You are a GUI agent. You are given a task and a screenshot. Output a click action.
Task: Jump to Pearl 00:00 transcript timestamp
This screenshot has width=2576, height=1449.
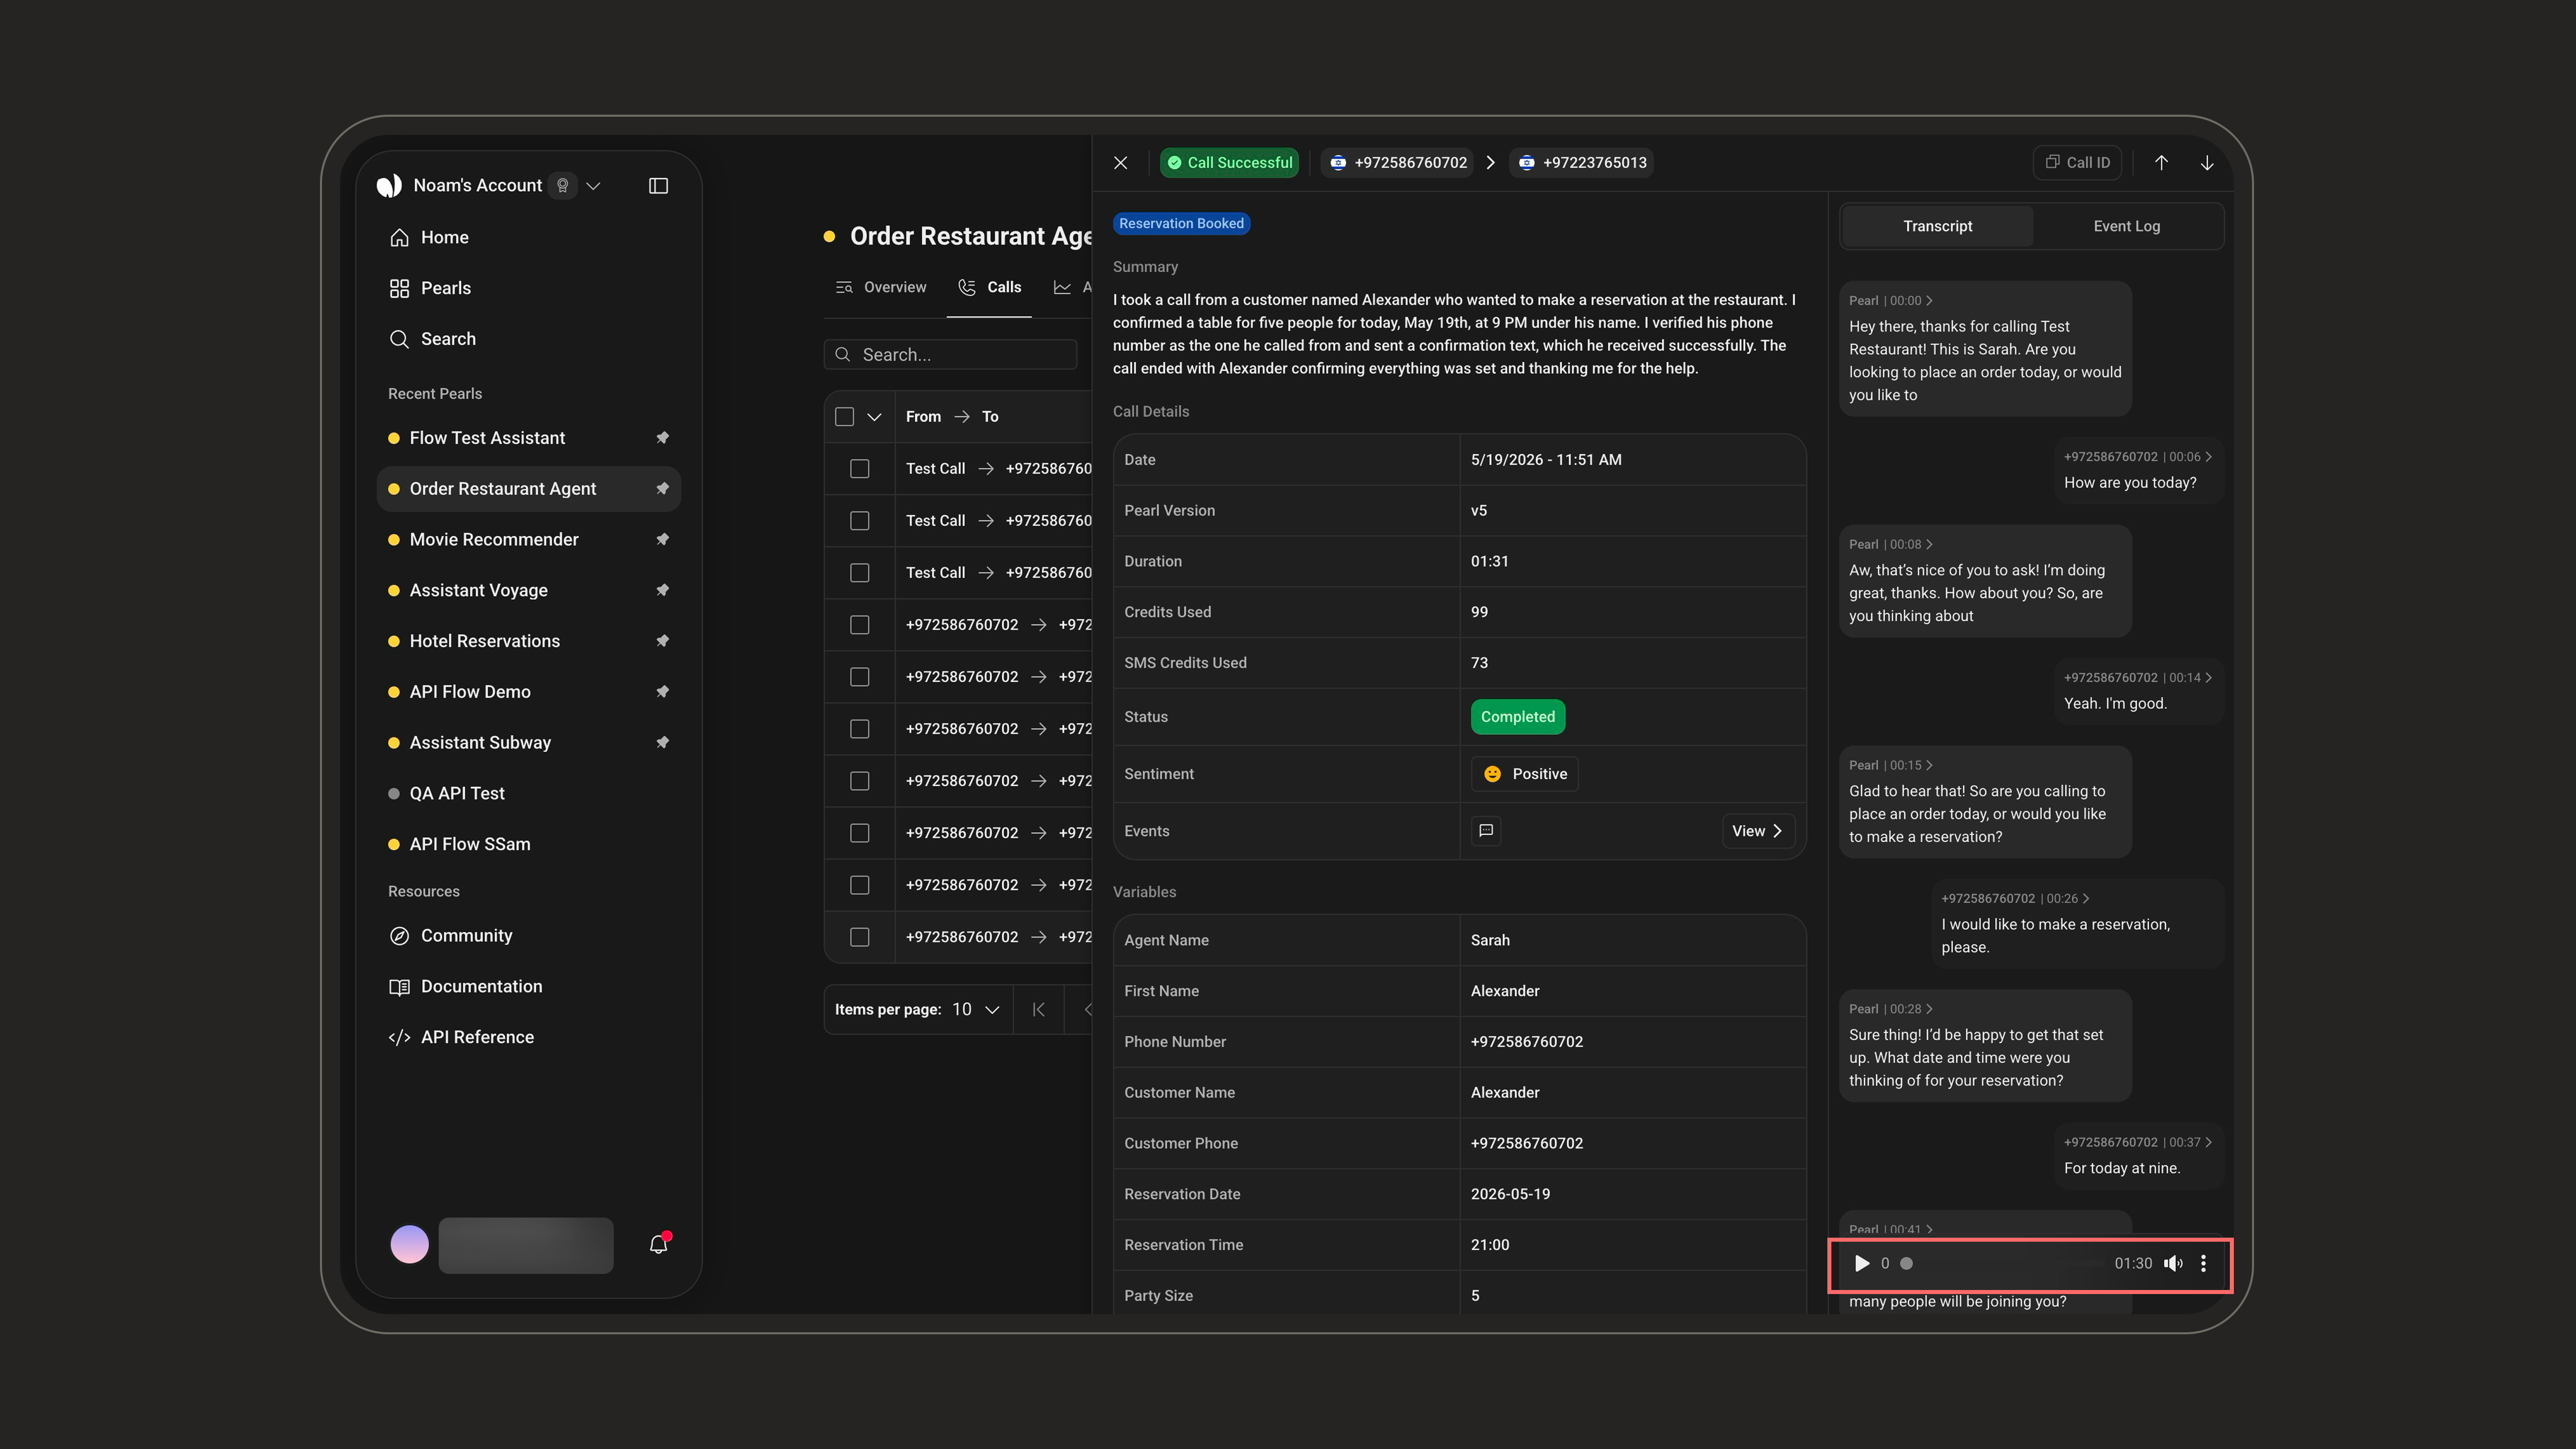1890,301
